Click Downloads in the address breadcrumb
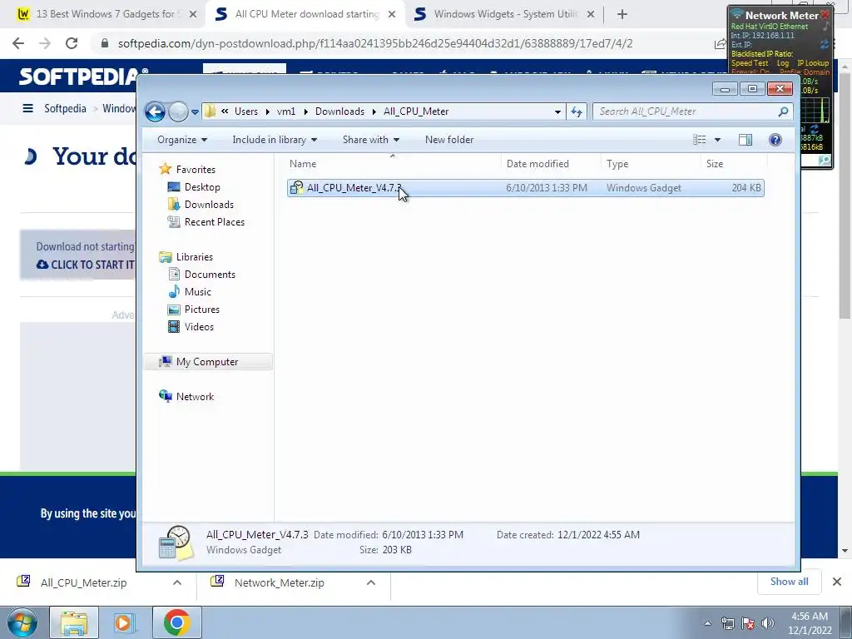The image size is (852, 639). click(339, 111)
